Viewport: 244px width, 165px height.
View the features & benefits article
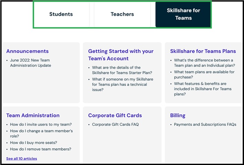[204, 89]
